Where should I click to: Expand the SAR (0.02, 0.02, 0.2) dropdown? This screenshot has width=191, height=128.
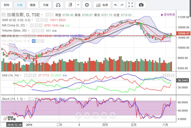33,20
